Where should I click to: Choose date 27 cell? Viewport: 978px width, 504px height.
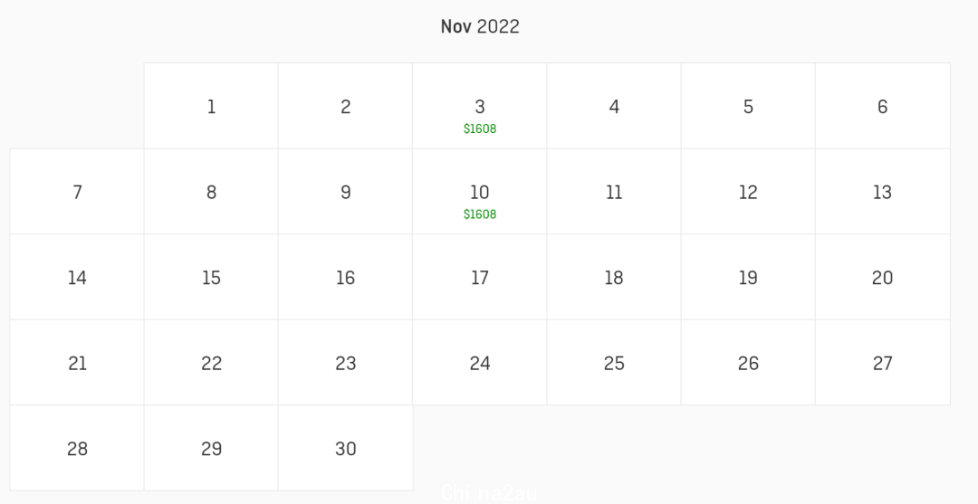pos(883,363)
